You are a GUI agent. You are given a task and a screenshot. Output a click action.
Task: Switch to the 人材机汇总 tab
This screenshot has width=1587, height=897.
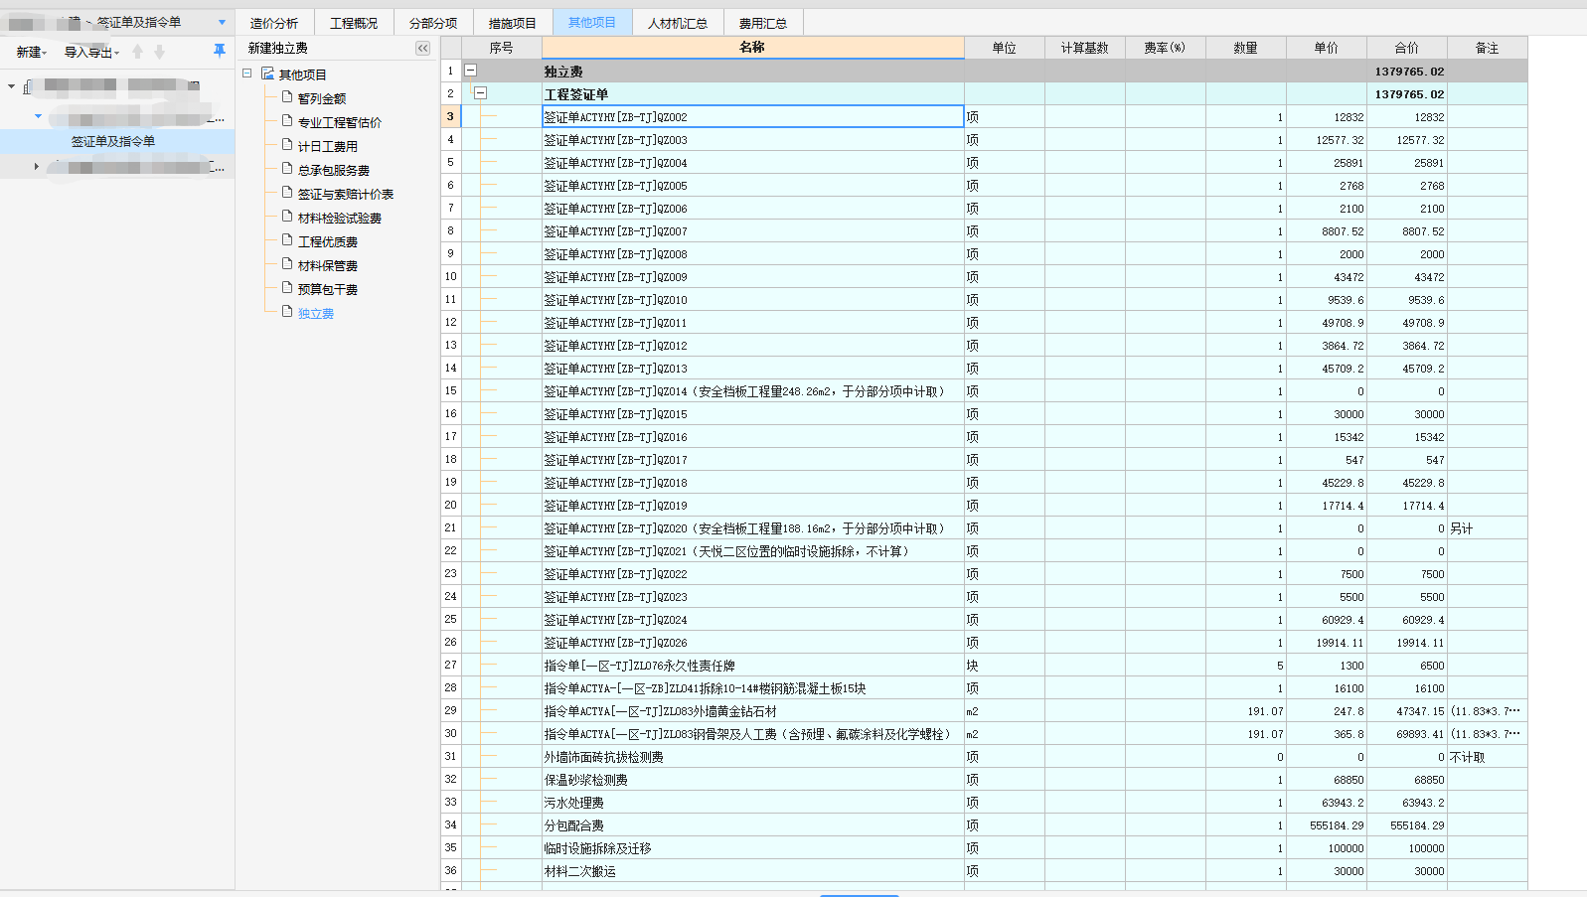click(678, 23)
